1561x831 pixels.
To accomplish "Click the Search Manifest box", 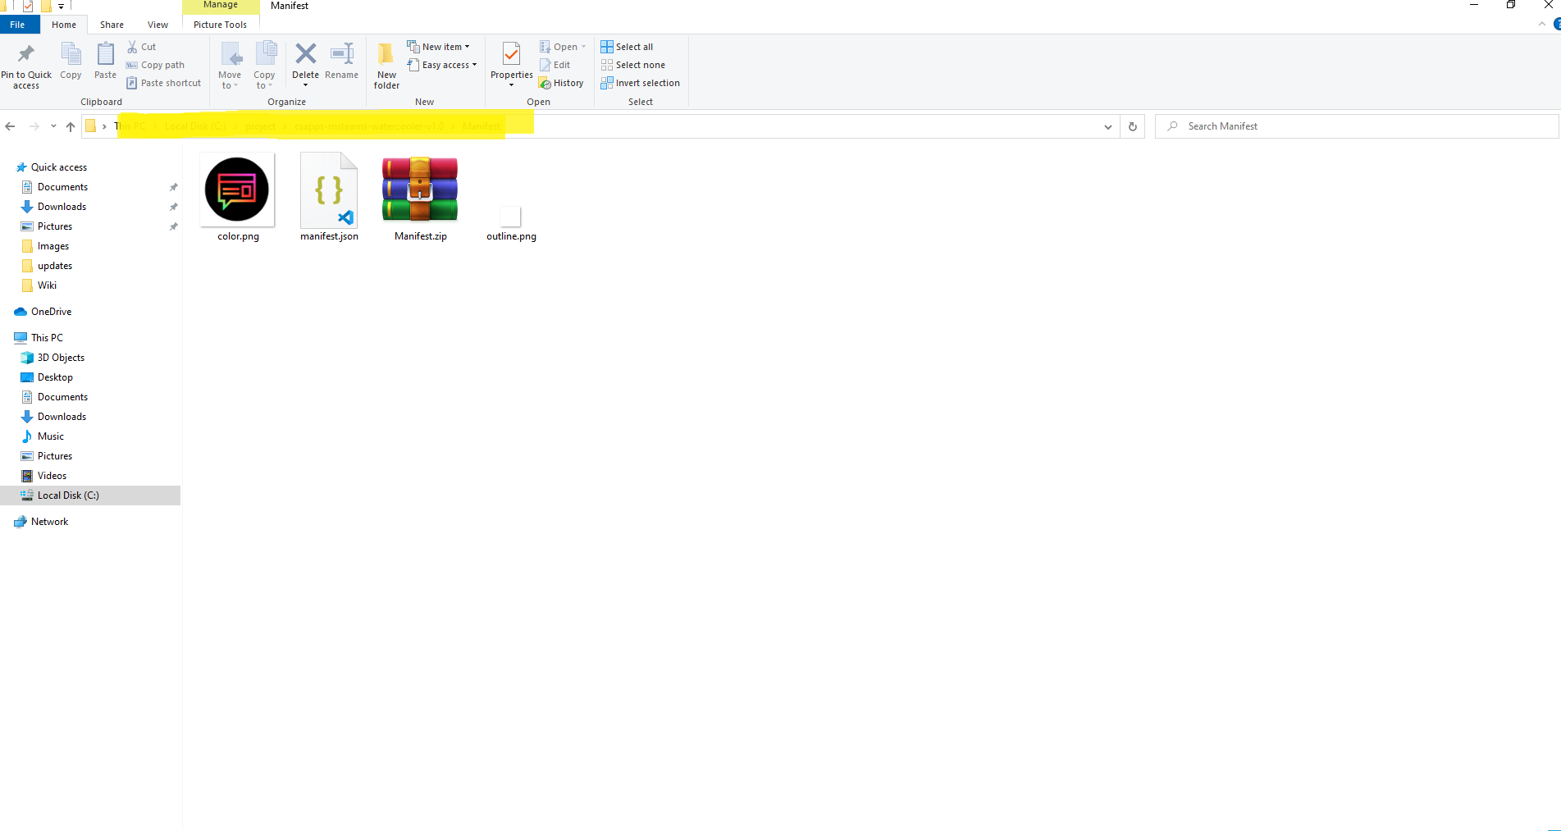I will point(1357,126).
